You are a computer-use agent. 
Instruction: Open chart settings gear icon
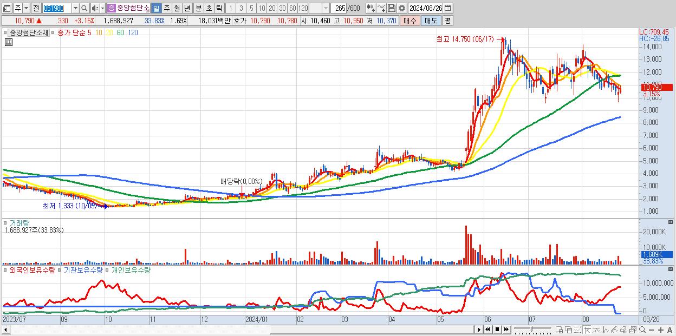(x=402, y=8)
